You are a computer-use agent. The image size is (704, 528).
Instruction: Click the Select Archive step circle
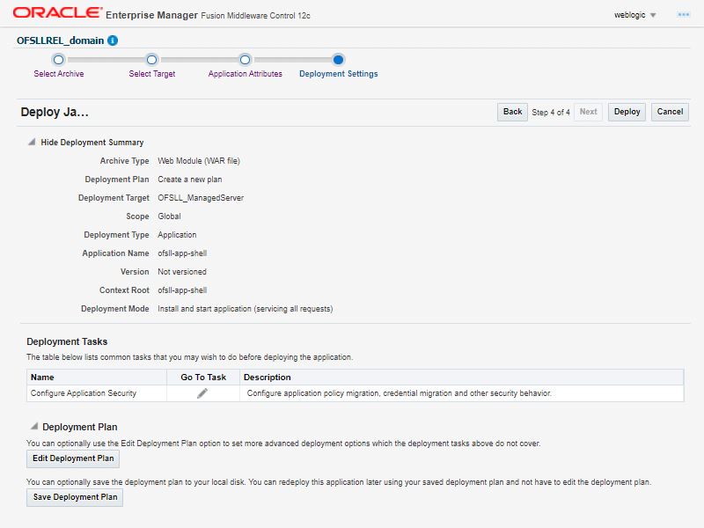(x=58, y=59)
